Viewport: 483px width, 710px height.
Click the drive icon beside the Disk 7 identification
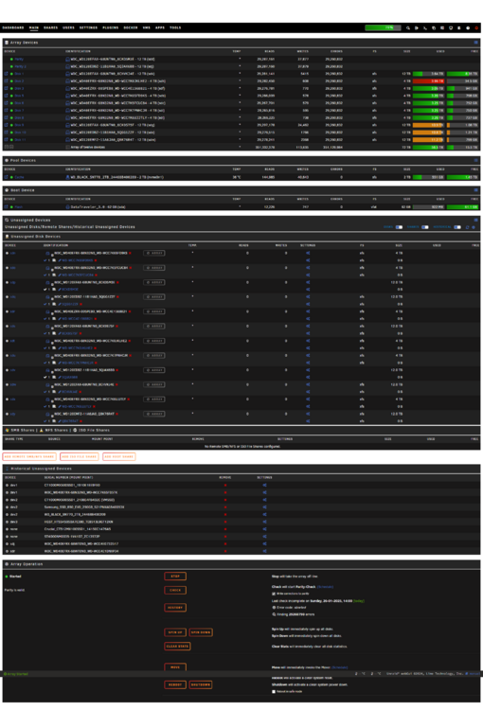[68, 110]
